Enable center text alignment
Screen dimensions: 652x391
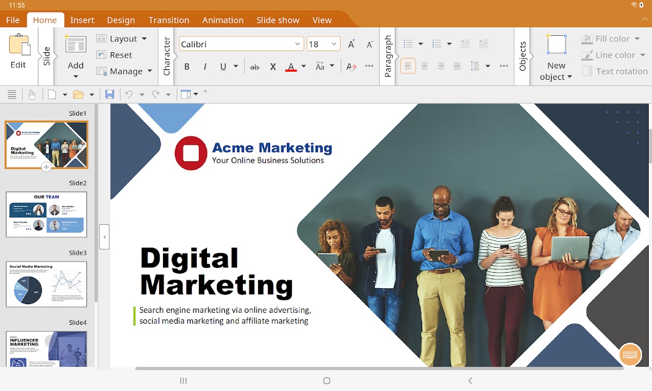424,66
